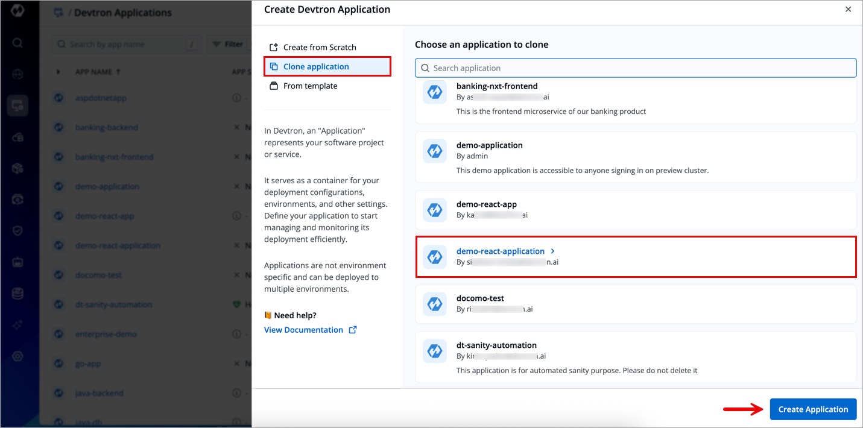
Task: Click the search icon in the left sidebar
Action: [x=17, y=43]
